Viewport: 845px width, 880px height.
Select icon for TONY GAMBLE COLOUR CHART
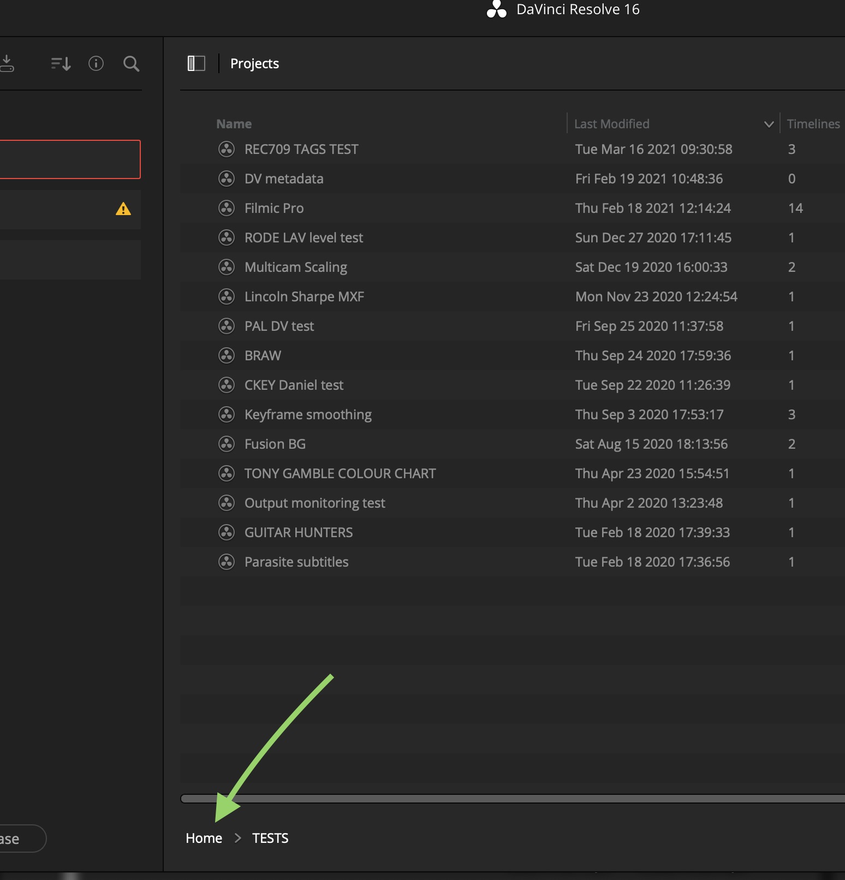pos(227,473)
